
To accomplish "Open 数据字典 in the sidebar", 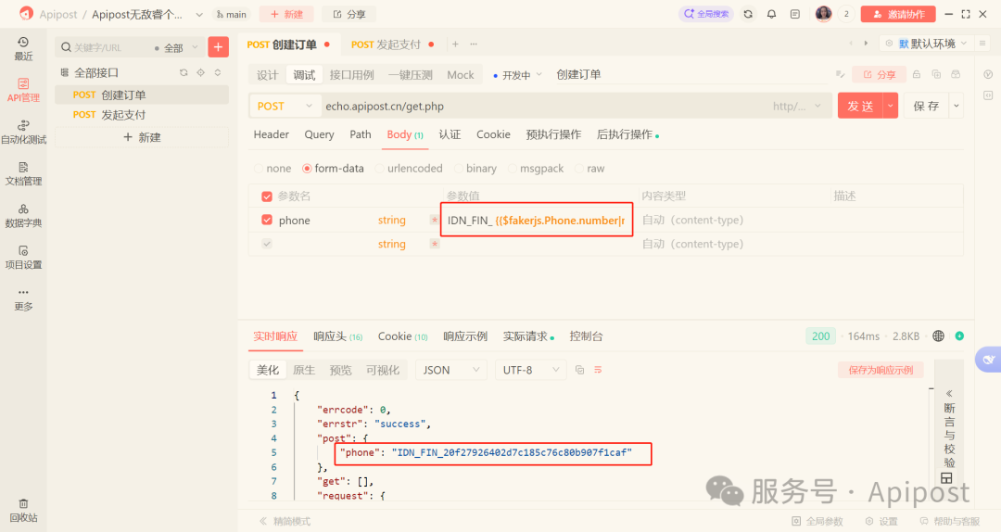I will (23, 215).
